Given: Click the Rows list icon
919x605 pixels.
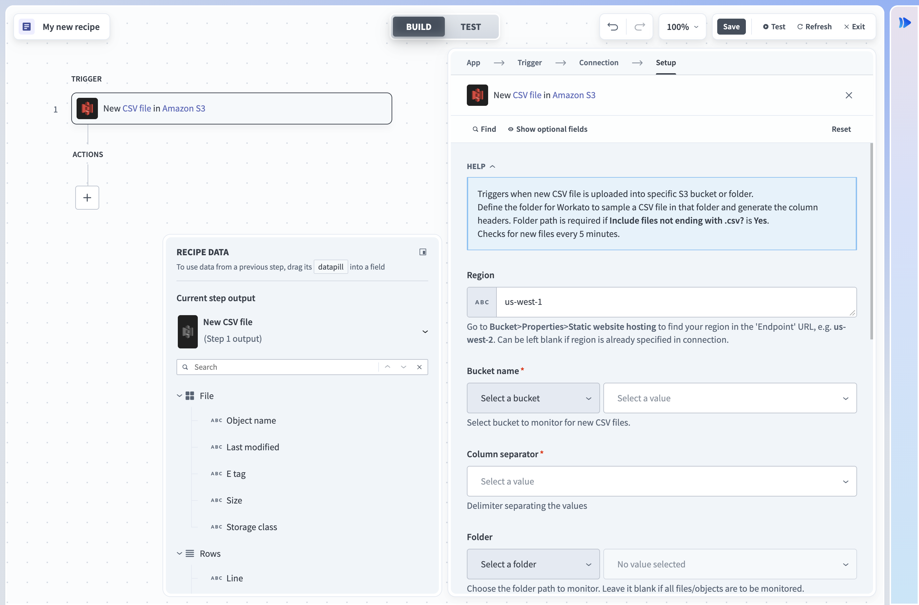Looking at the screenshot, I should 189,554.
